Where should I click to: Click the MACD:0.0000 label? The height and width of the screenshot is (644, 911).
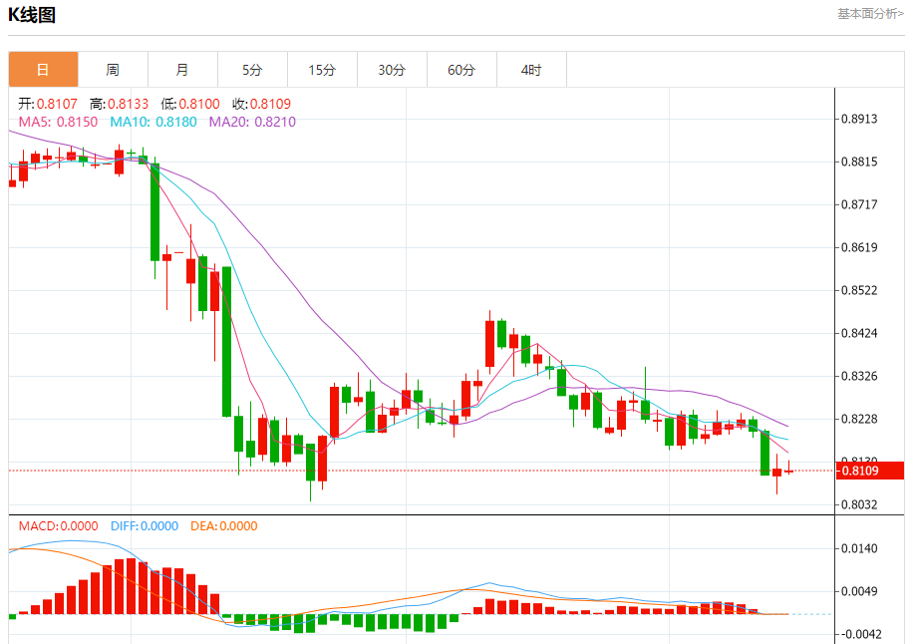coord(58,526)
